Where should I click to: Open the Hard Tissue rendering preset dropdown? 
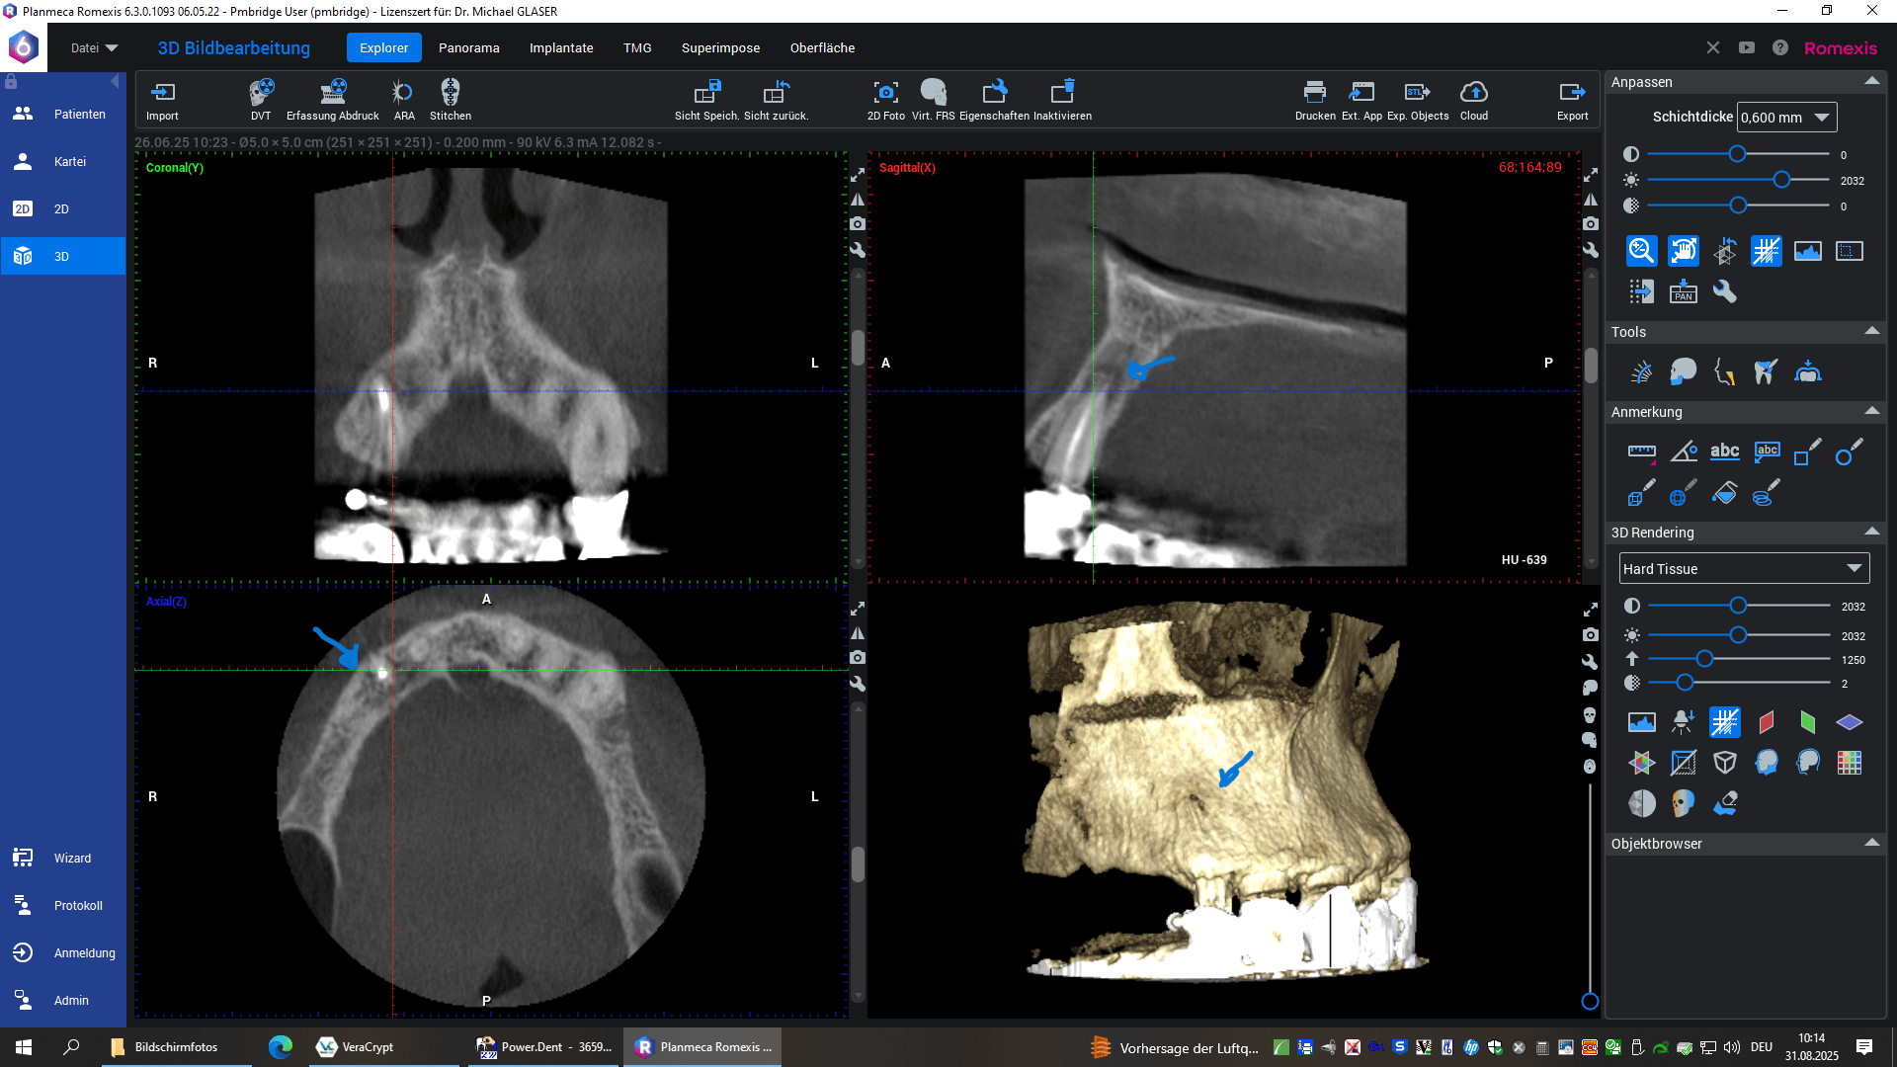tap(1744, 568)
